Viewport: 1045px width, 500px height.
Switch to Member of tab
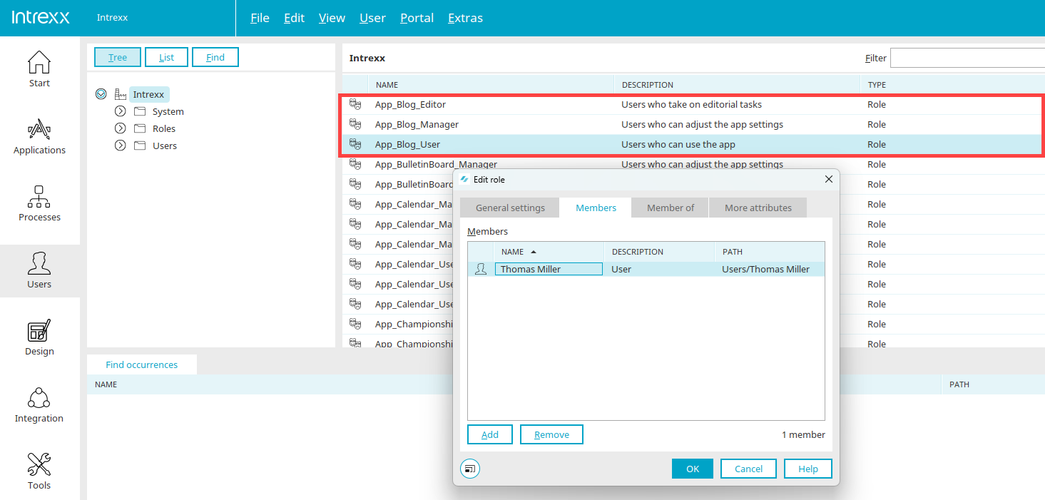coord(671,208)
